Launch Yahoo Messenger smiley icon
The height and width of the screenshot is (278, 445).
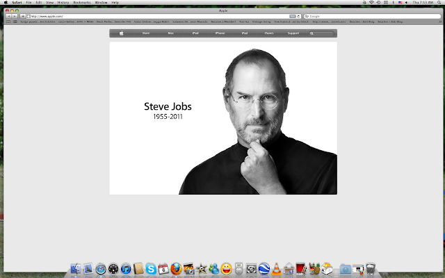click(227, 269)
